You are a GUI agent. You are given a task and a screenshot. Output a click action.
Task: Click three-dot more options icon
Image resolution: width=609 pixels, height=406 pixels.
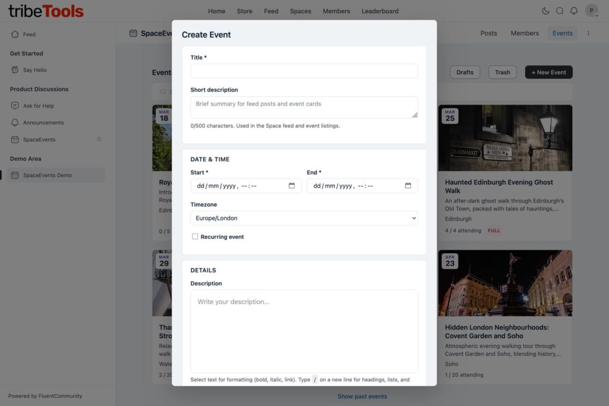pyautogui.click(x=588, y=33)
